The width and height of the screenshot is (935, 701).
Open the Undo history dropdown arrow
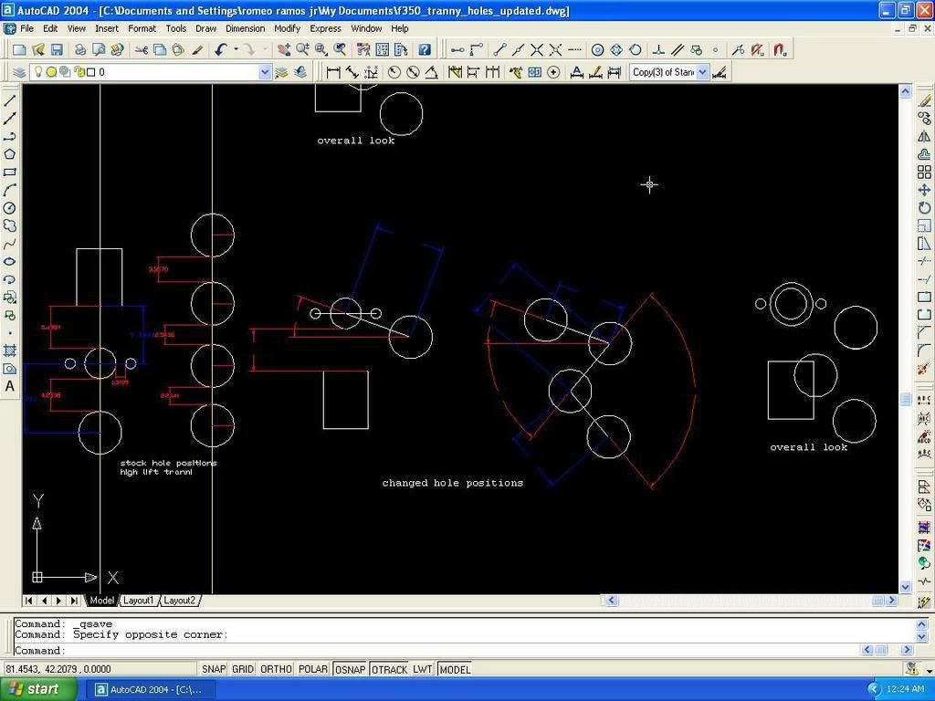(236, 49)
